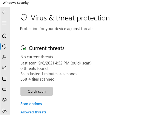
Task: Select the shield icon in the sidebar
Action: tap(4, 46)
